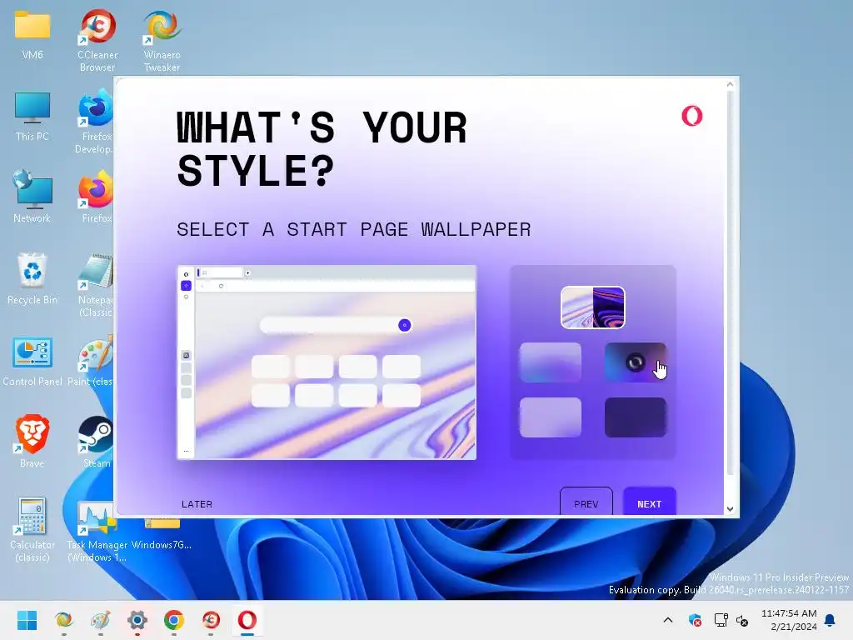Click the Opera logo in setup window

coord(692,115)
